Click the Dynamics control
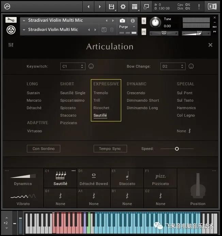Viewport: 222px width, 236px height. click(23, 179)
